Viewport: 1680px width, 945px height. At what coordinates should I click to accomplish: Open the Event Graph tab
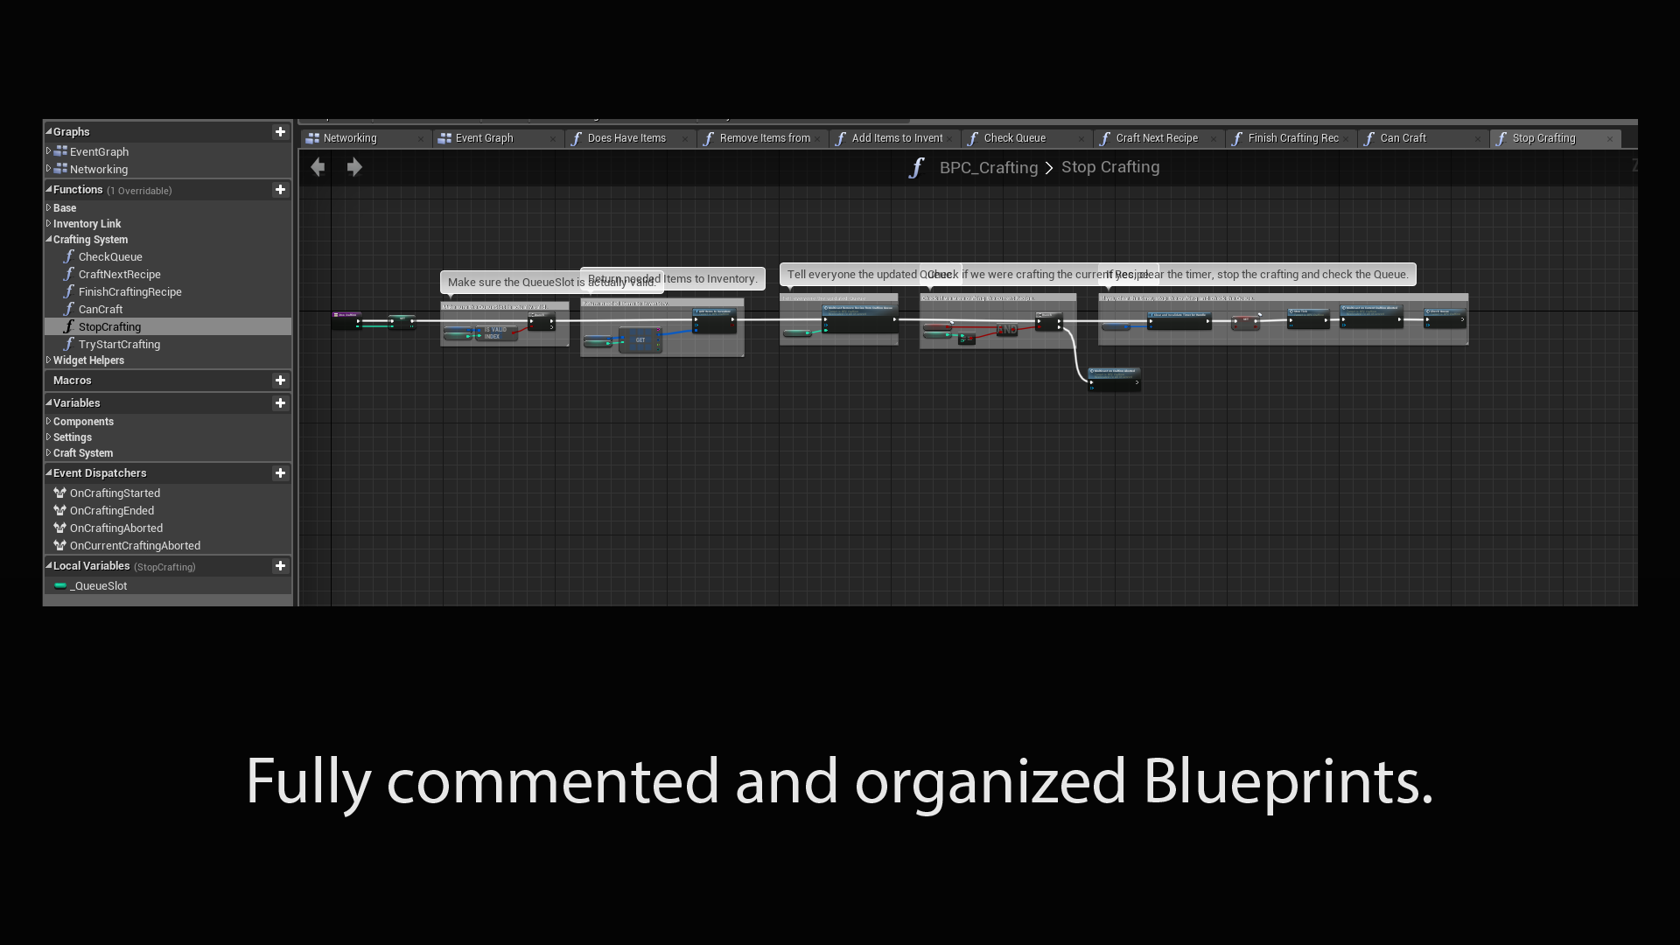[484, 137]
